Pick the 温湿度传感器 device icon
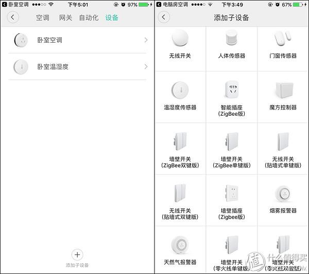This screenshot has width=309, height=274. click(180, 89)
